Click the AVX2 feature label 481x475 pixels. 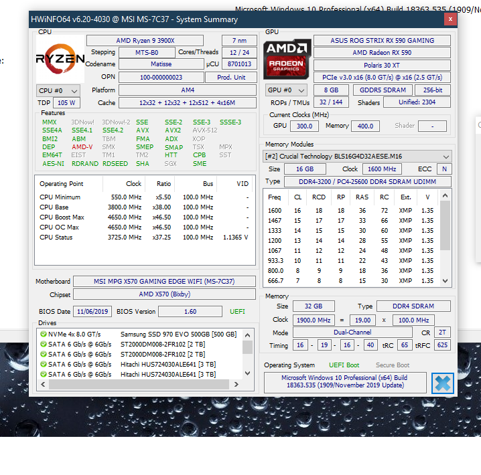tap(173, 130)
